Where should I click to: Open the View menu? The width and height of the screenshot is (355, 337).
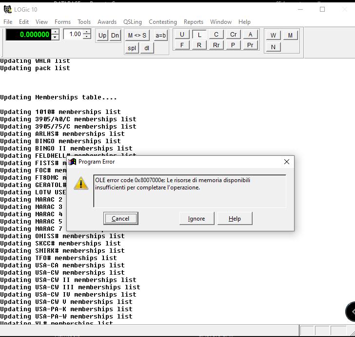click(x=41, y=22)
